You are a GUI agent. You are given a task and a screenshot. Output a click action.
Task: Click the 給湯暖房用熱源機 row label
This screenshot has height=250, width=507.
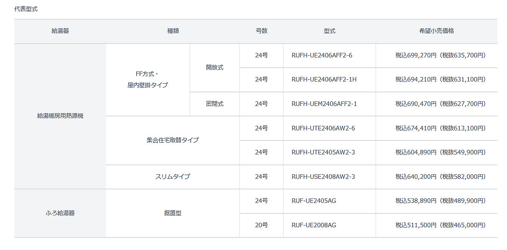(60, 116)
